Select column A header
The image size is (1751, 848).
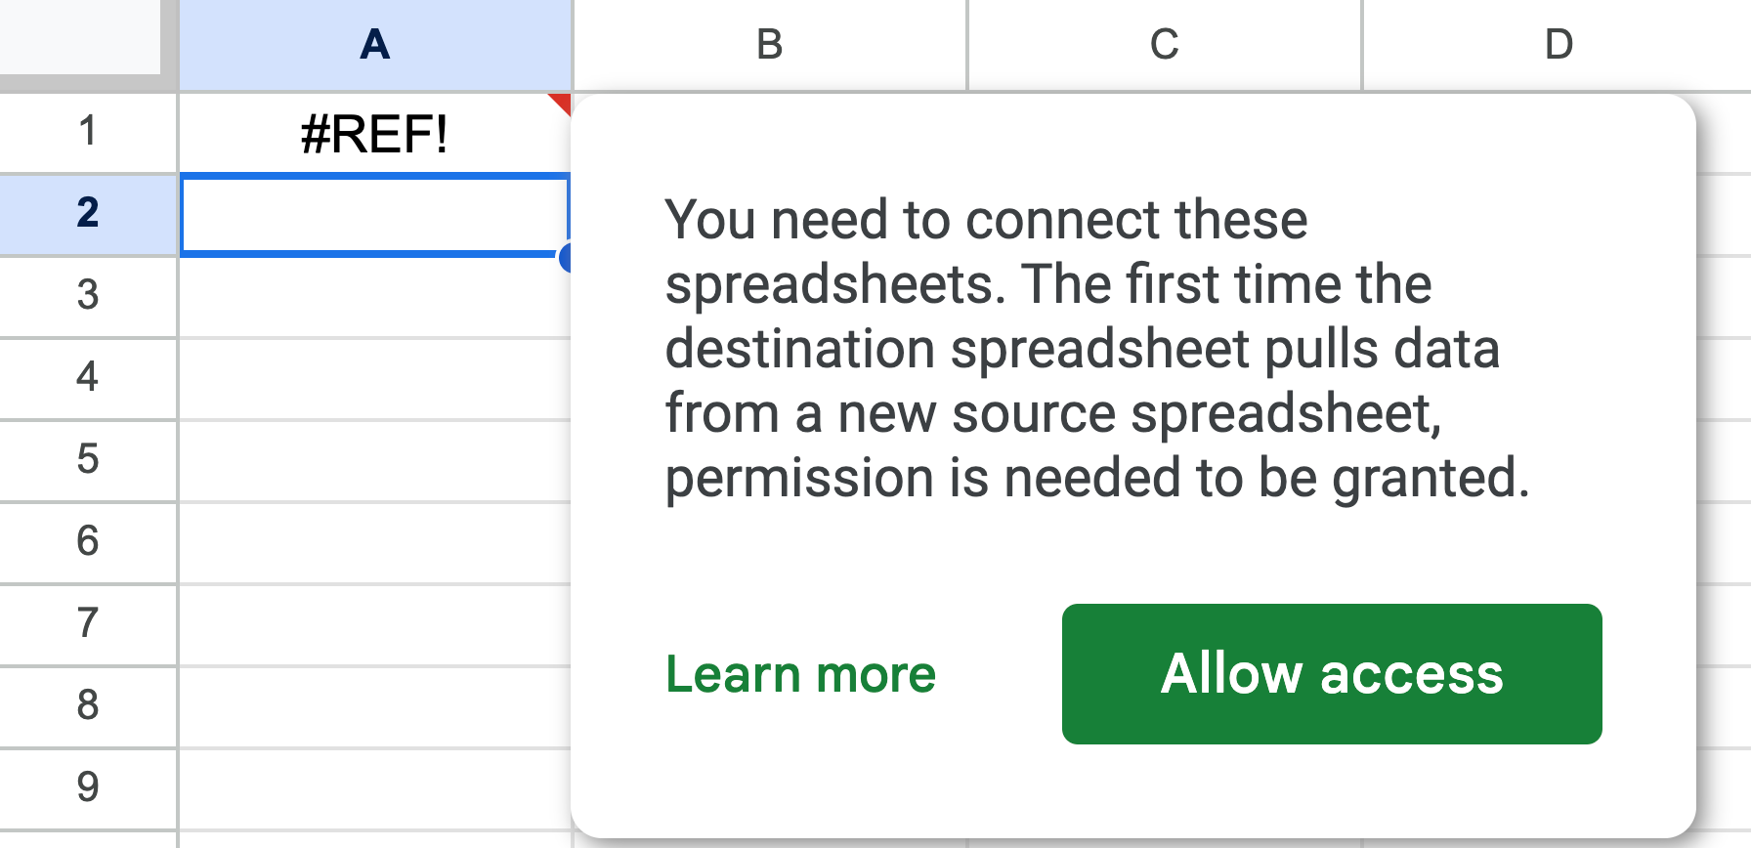pyautogui.click(x=374, y=43)
